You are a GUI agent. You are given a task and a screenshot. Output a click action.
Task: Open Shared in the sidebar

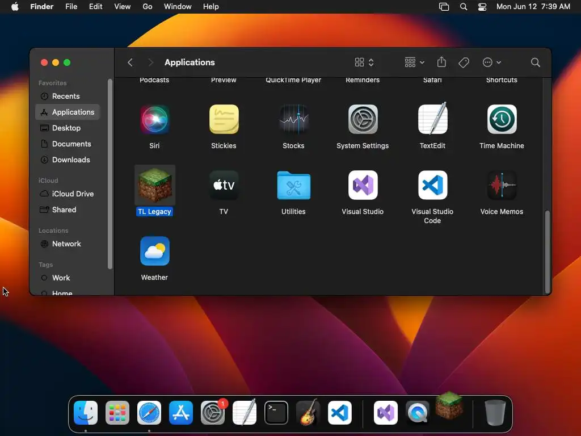tap(68, 209)
